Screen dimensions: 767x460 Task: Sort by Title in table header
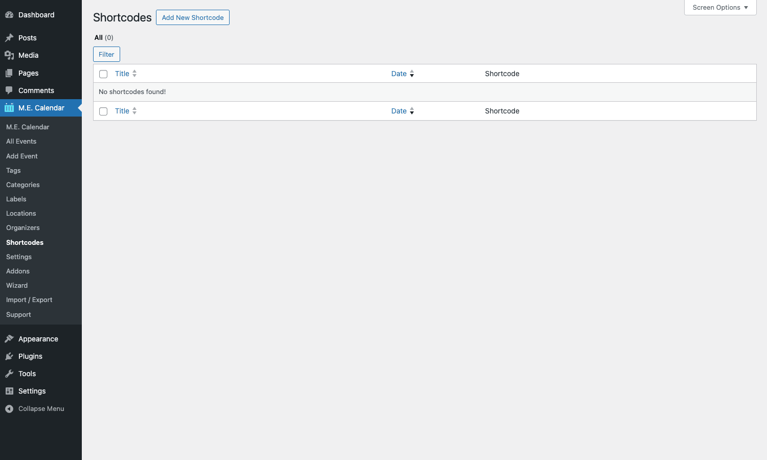[122, 74]
